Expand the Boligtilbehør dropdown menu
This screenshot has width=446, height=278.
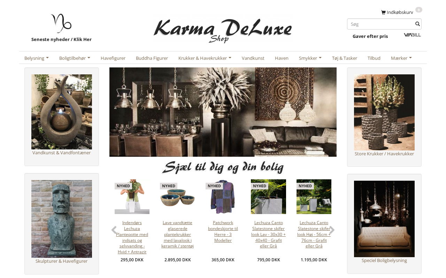75,58
